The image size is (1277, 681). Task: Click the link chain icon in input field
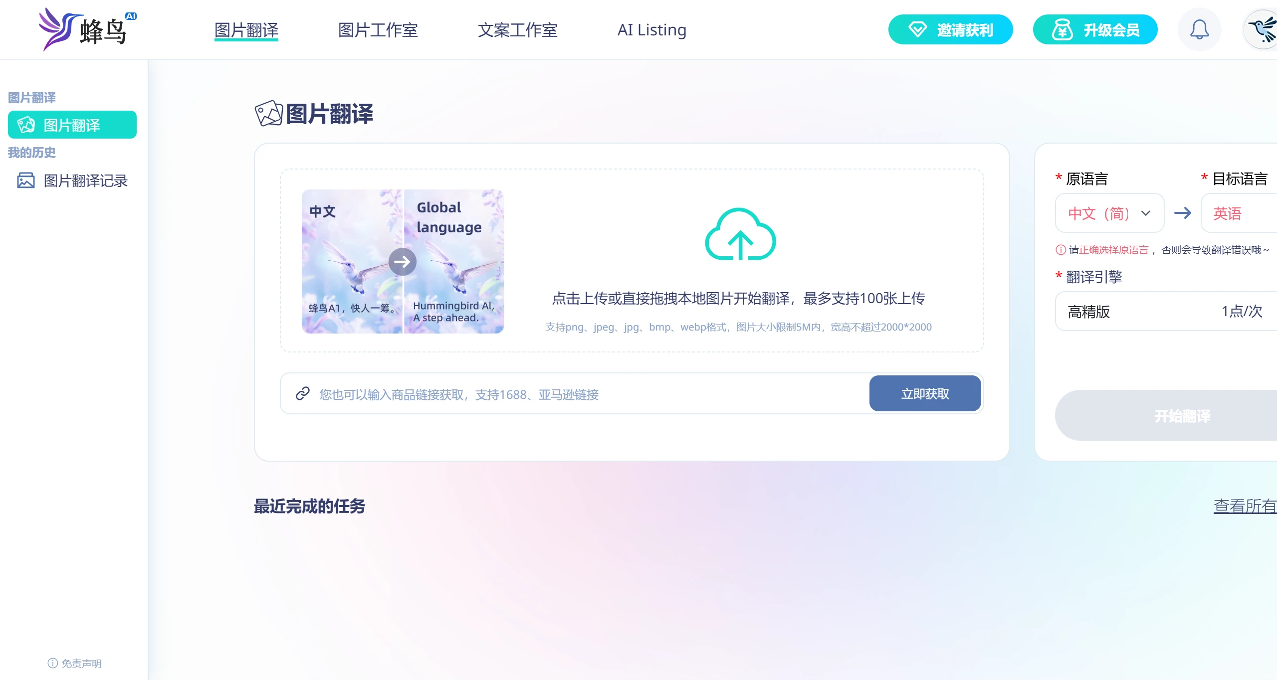click(302, 394)
